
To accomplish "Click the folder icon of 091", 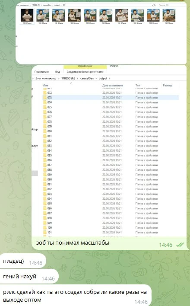I will point(44,184).
